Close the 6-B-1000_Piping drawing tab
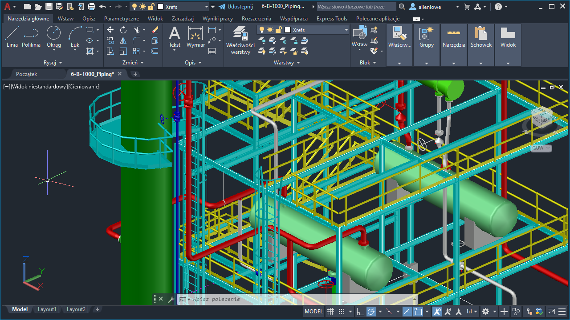Image resolution: width=570 pixels, height=320 pixels. point(119,74)
